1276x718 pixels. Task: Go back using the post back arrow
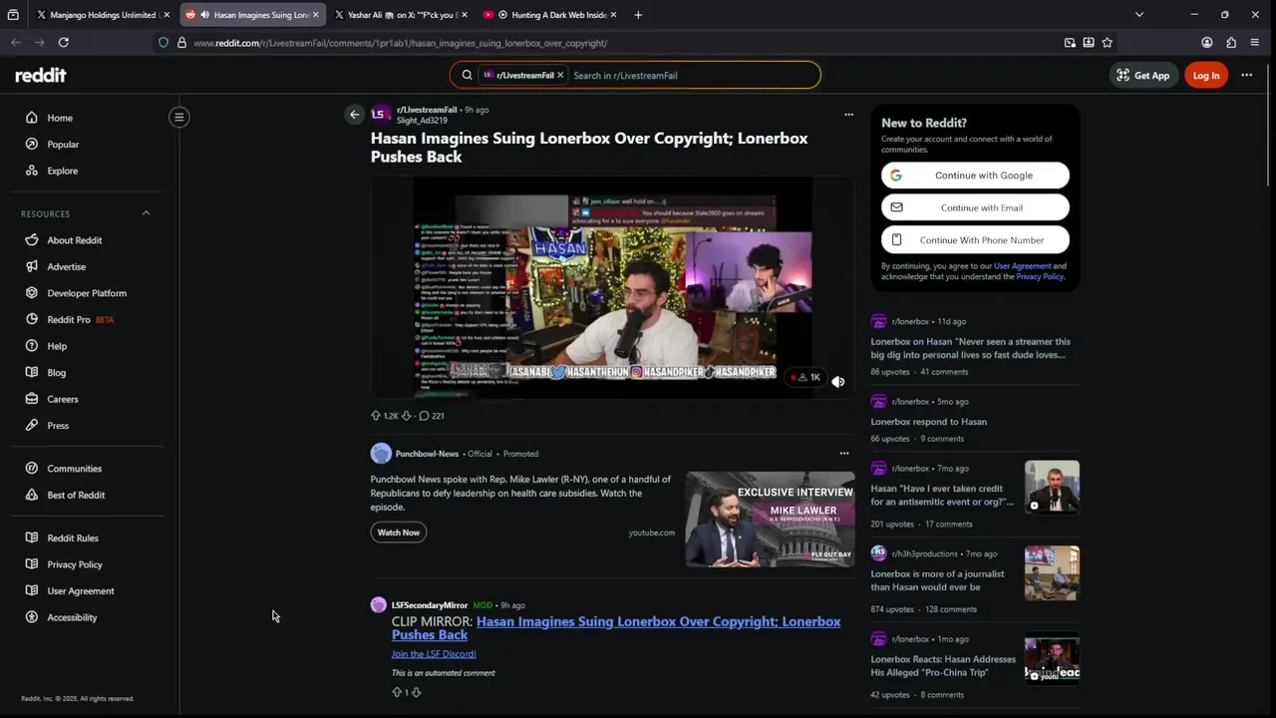[354, 115]
